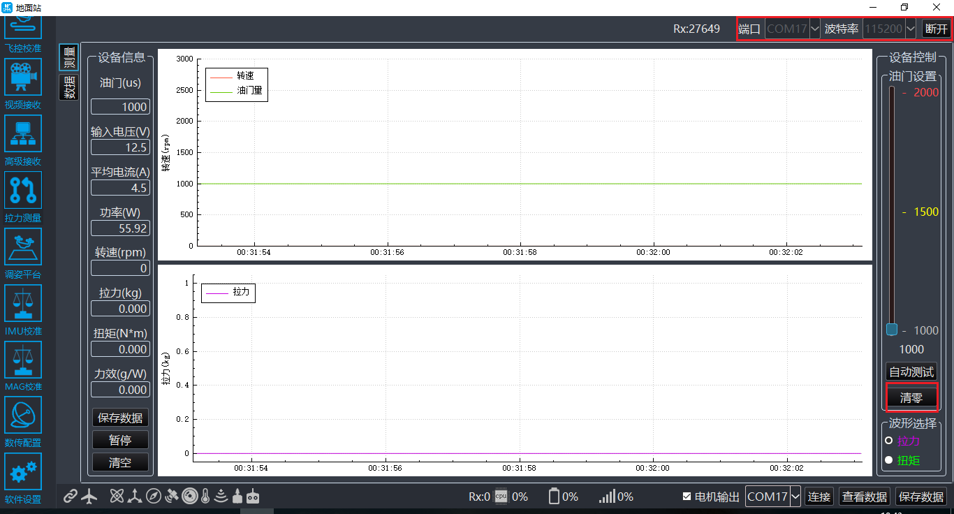
Task: Click the airplane status icon
Action: [x=89, y=497]
